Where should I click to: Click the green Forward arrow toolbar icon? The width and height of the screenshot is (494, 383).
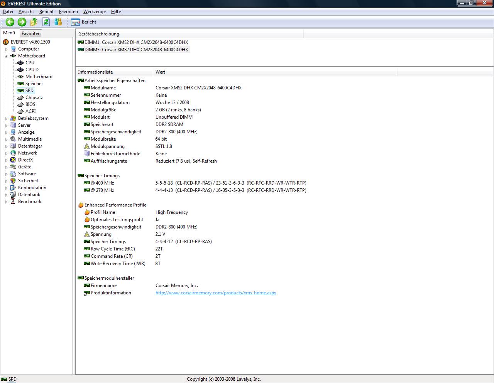coord(22,22)
